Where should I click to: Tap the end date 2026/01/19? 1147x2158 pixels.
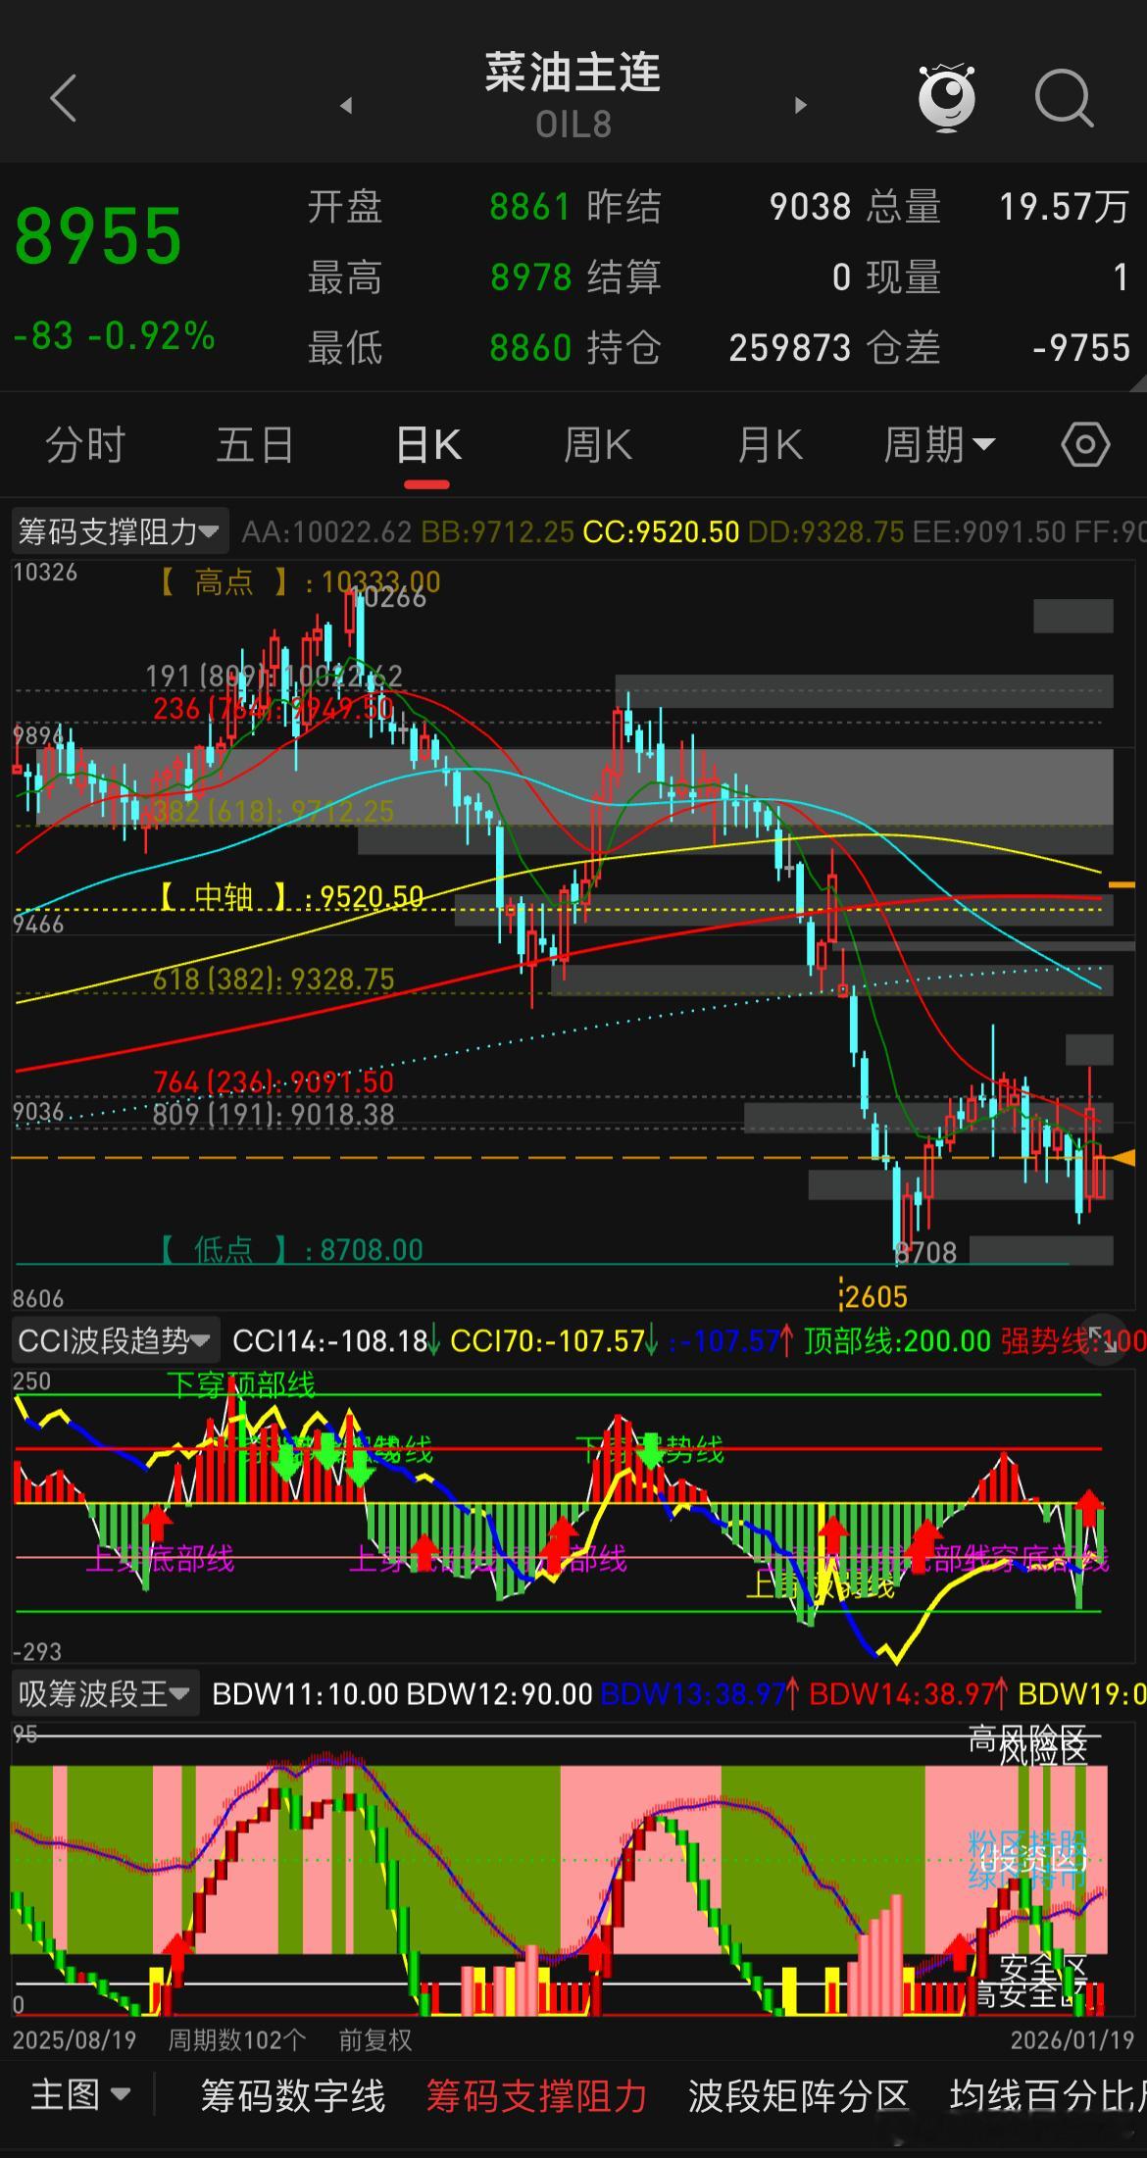tap(1072, 2039)
